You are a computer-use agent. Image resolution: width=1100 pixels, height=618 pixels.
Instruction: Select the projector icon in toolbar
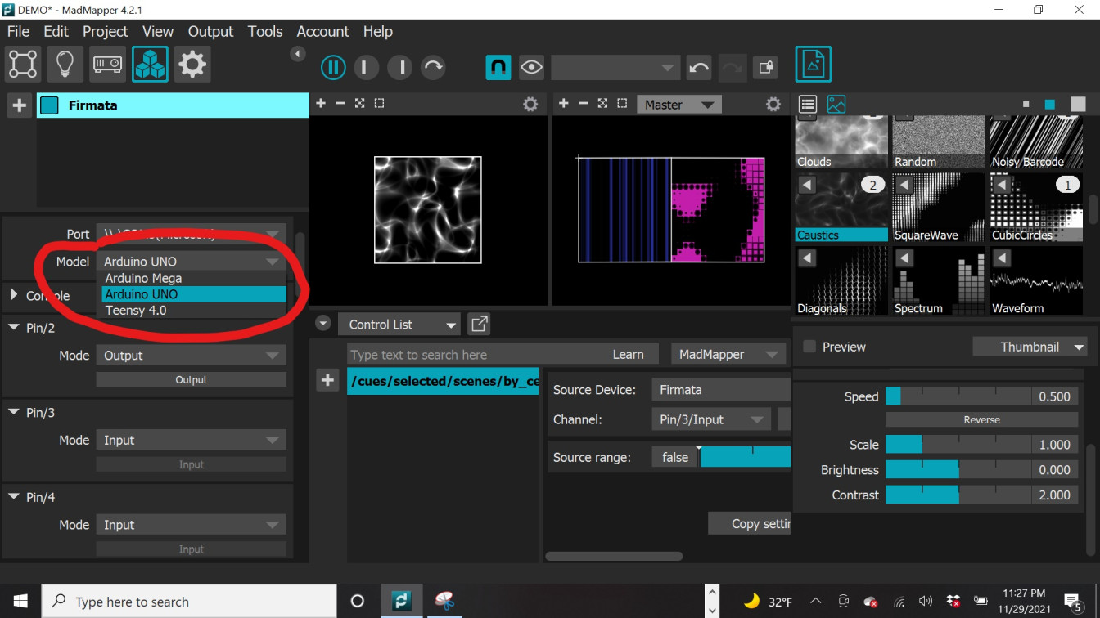pyautogui.click(x=107, y=65)
